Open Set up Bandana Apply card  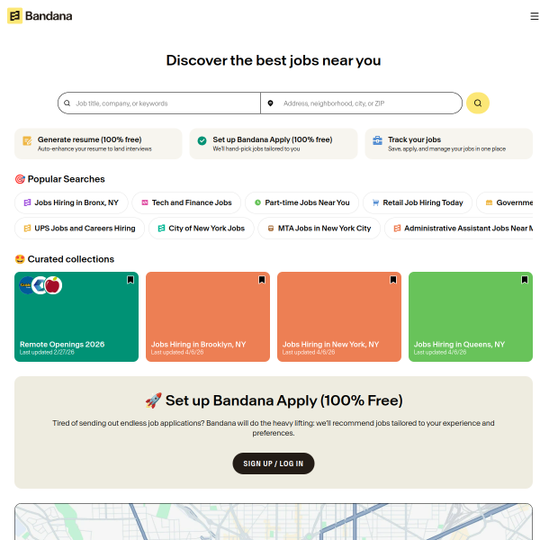(274, 144)
